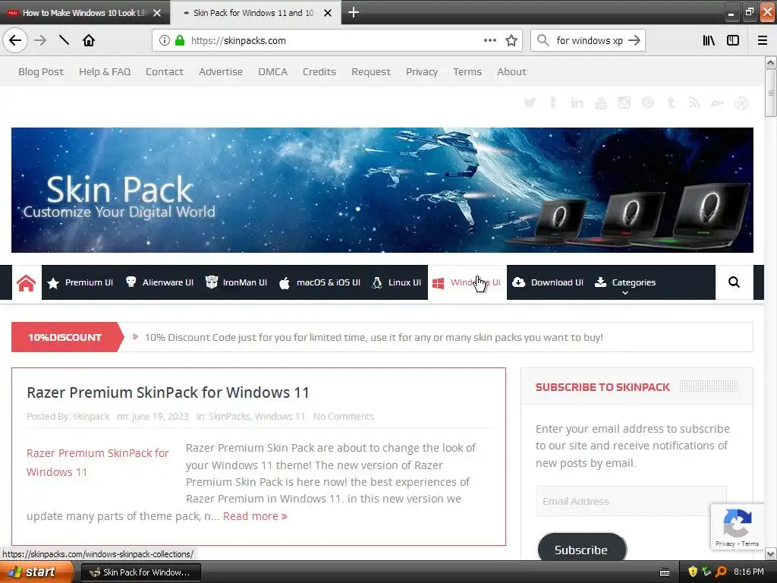The height and width of the screenshot is (583, 777).
Task: Open the Library bookshelf icon
Action: point(709,40)
